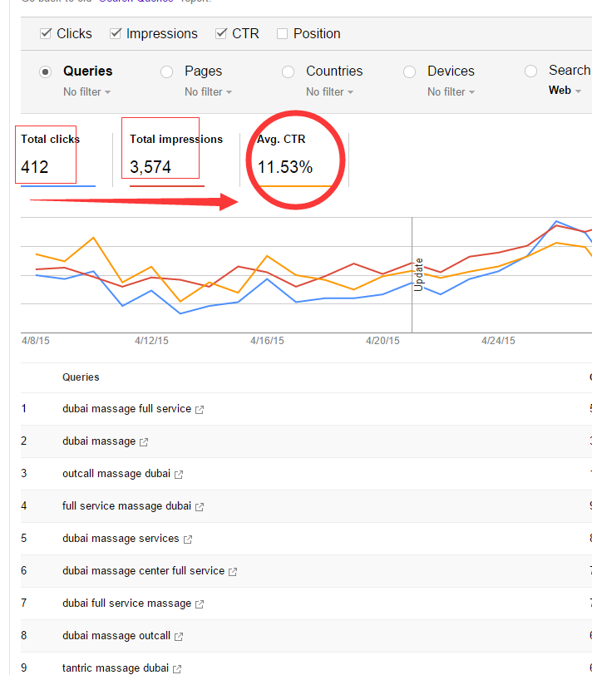
Task: Click the 'dubai massage' query row text
Action: 99,441
